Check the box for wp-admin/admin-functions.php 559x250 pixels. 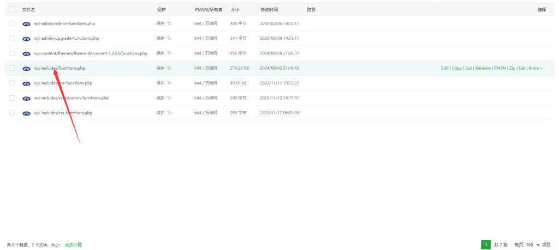pos(13,23)
